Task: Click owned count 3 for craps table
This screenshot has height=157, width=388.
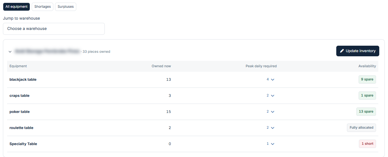Action: 170,96
